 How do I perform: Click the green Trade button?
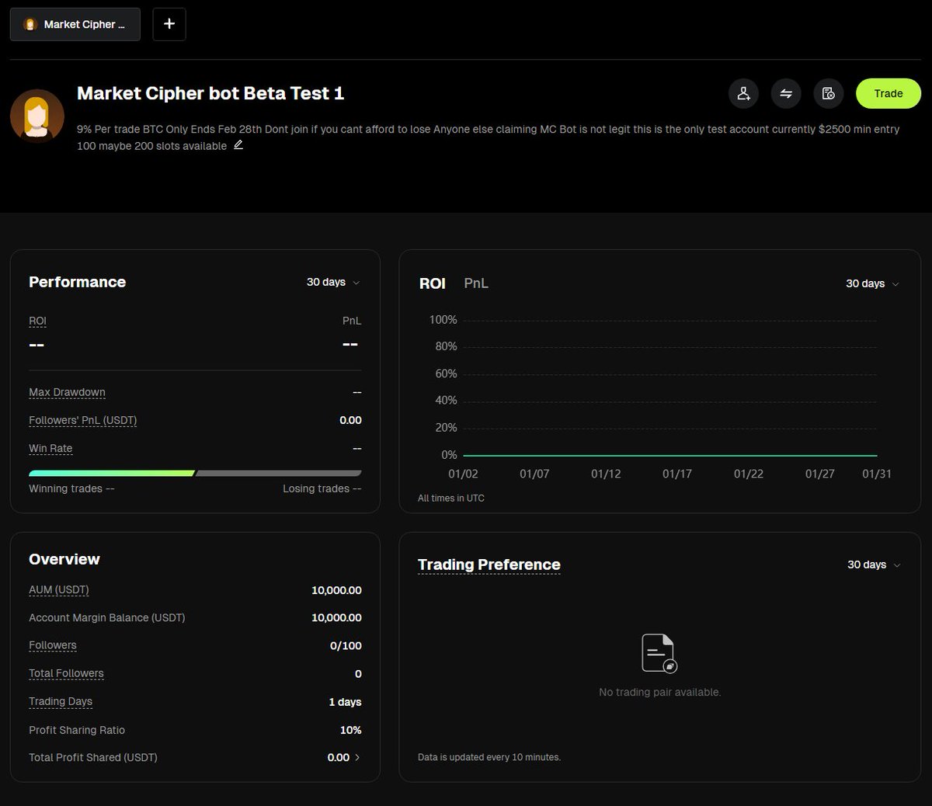pyautogui.click(x=889, y=93)
